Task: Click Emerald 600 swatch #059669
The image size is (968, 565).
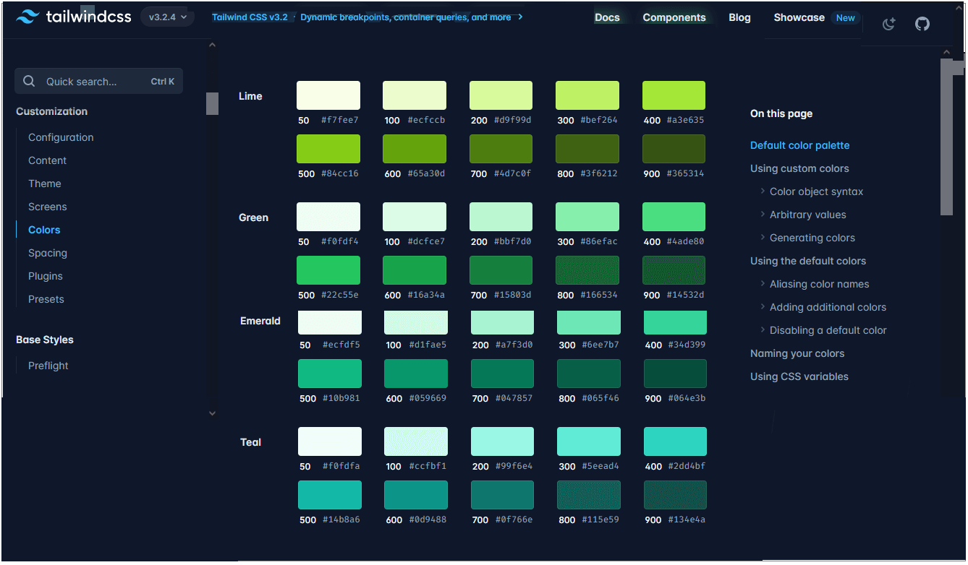Action: pos(416,374)
